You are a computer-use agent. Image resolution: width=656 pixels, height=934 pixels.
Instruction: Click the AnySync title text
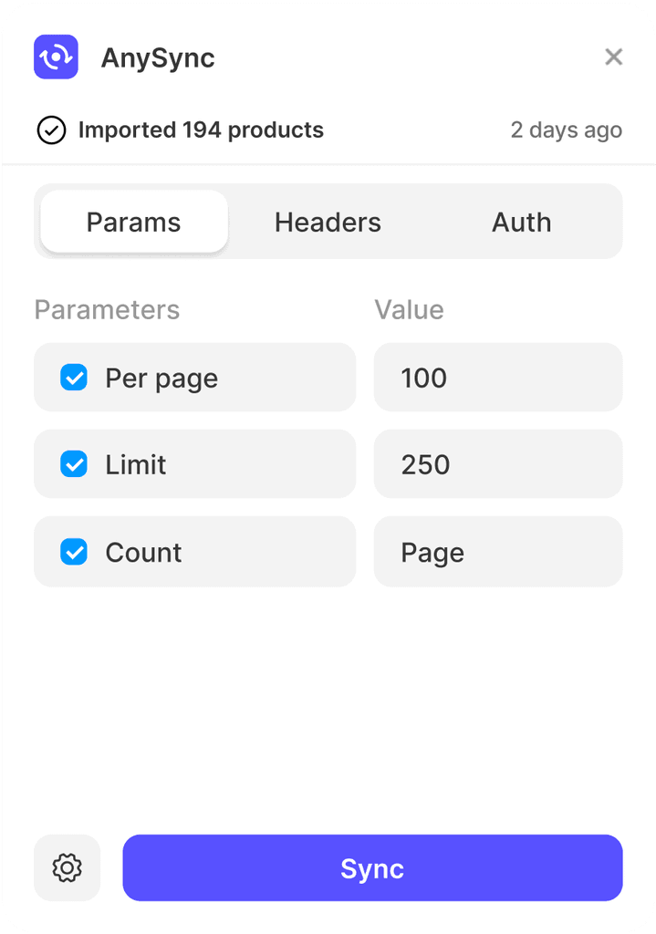158,58
